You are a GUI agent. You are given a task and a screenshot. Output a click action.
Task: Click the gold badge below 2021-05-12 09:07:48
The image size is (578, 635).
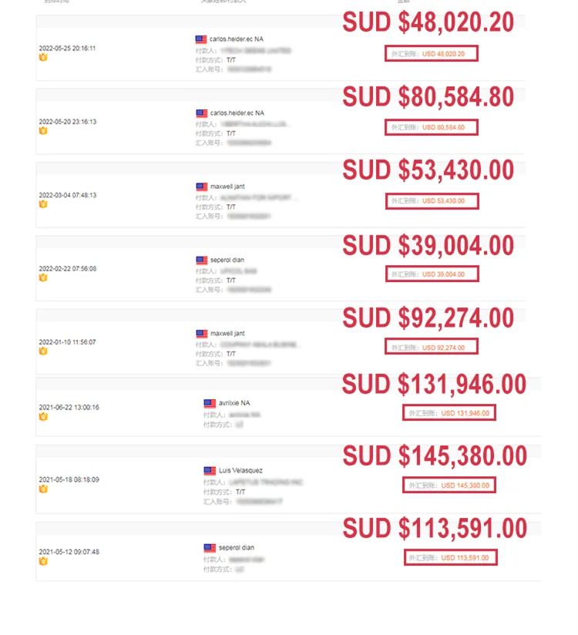coord(43,561)
